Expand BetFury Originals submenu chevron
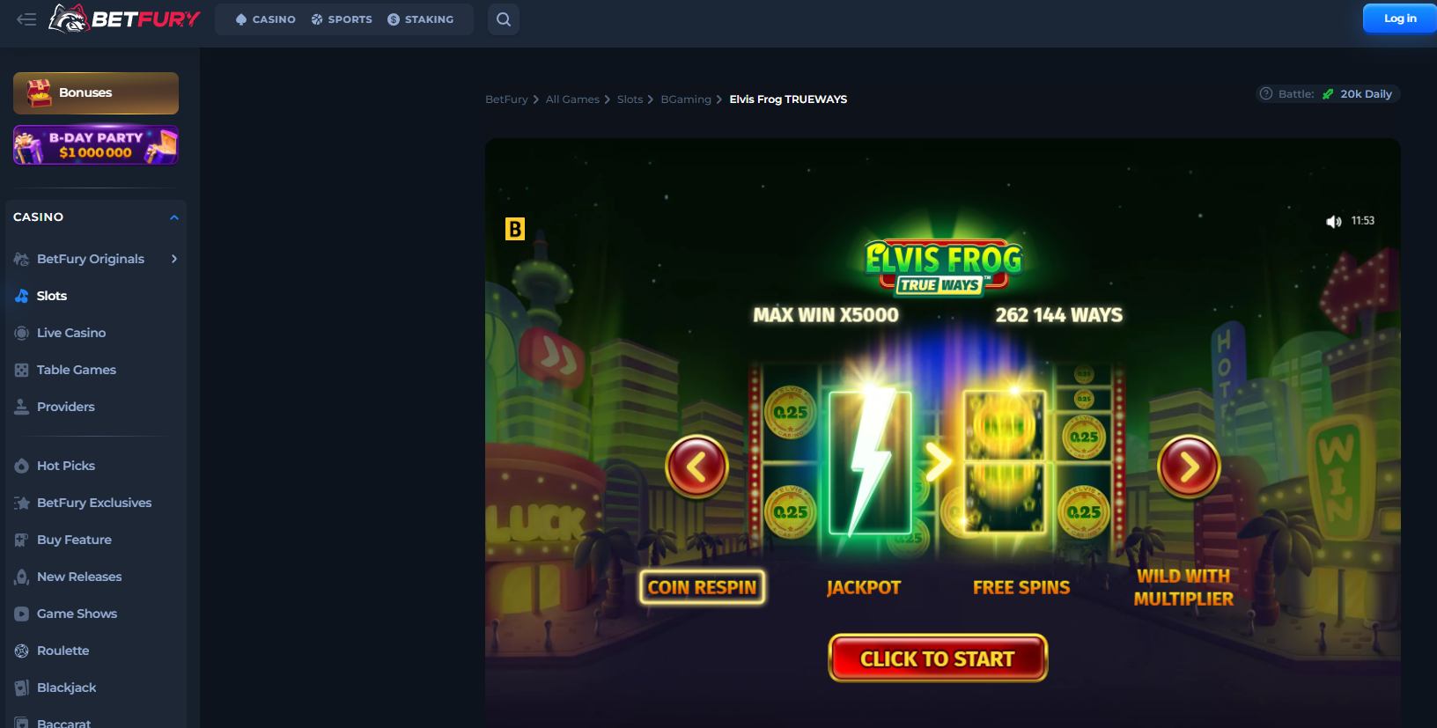 (174, 259)
